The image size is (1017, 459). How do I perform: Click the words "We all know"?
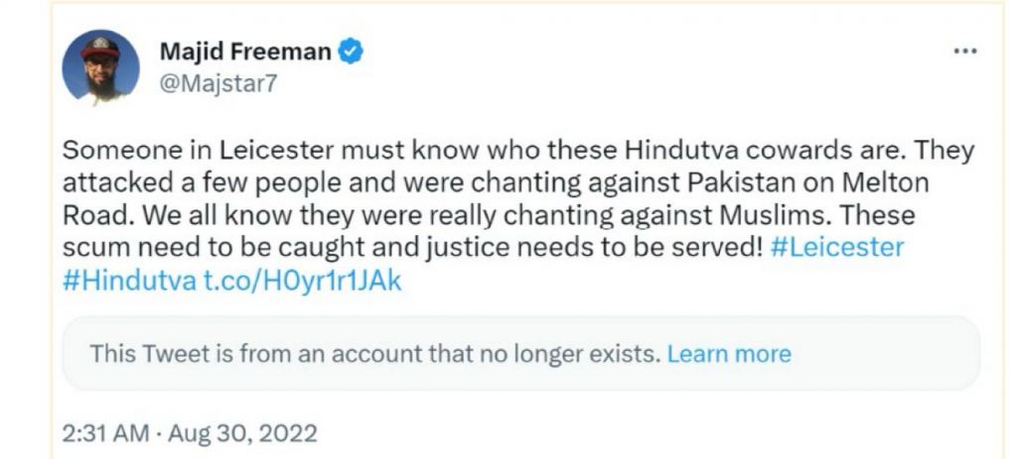coord(199,215)
